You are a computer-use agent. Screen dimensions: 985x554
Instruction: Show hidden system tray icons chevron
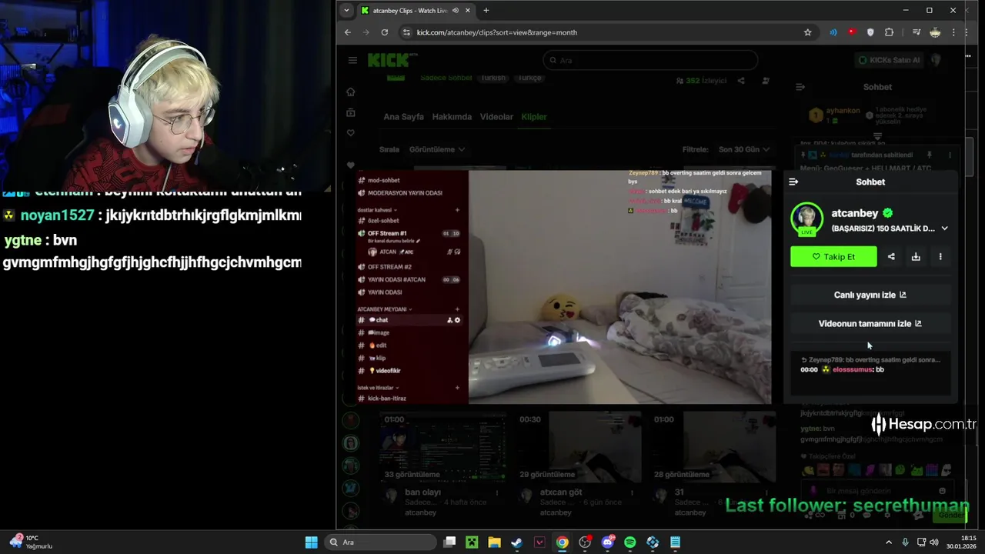coord(889,542)
